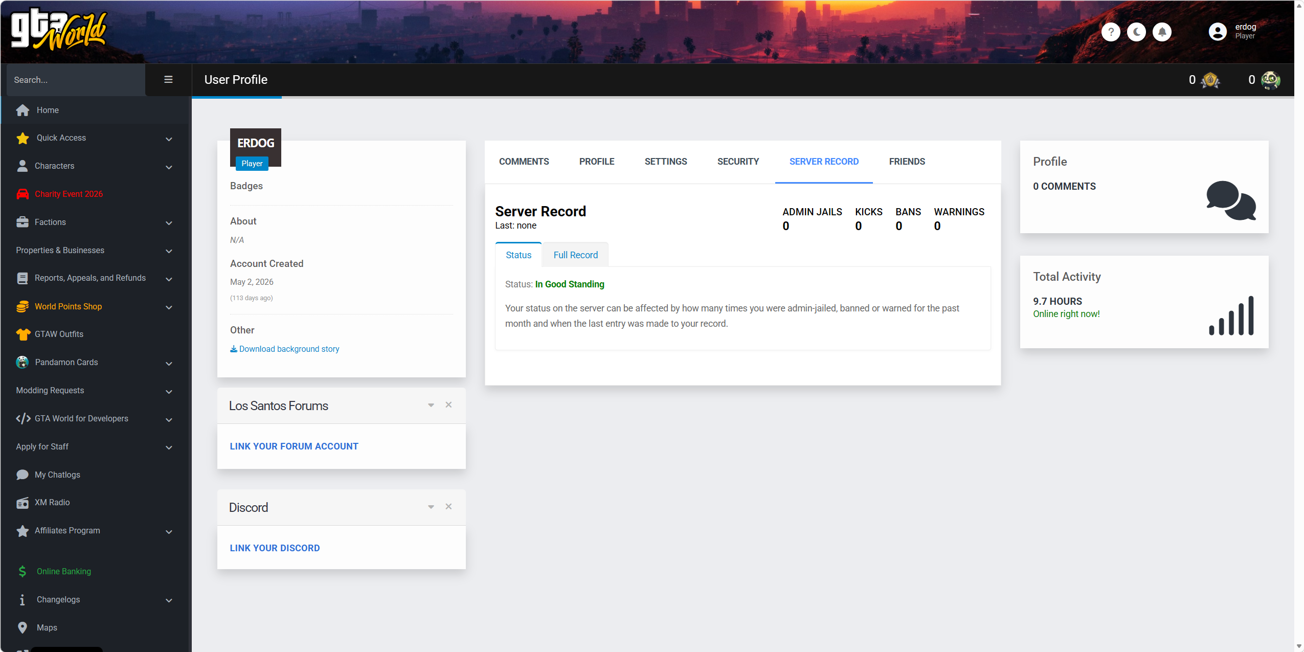1304x652 pixels.
Task: Expand Pandamon Cards chevron
Action: click(x=169, y=364)
